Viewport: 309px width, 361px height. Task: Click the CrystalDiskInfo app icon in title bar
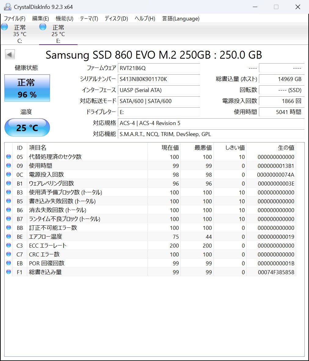coord(7,7)
